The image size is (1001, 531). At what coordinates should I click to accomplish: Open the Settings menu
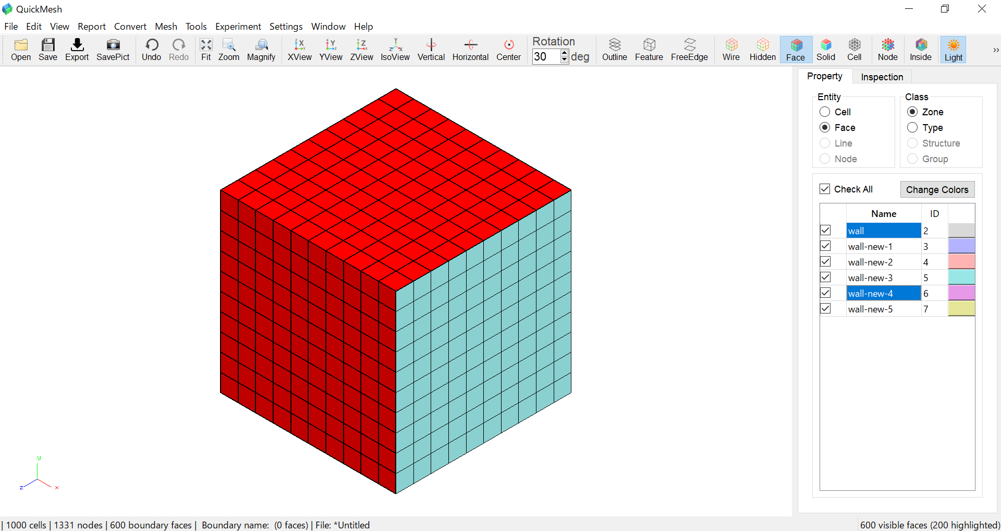pyautogui.click(x=286, y=26)
